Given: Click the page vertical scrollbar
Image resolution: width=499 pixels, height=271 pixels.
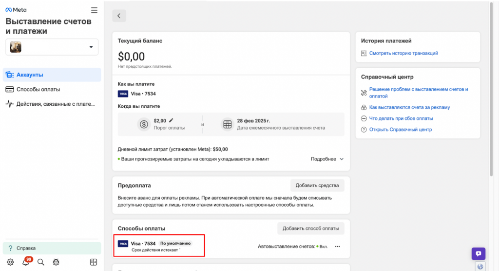Looking at the screenshot, I should pos(491,89).
